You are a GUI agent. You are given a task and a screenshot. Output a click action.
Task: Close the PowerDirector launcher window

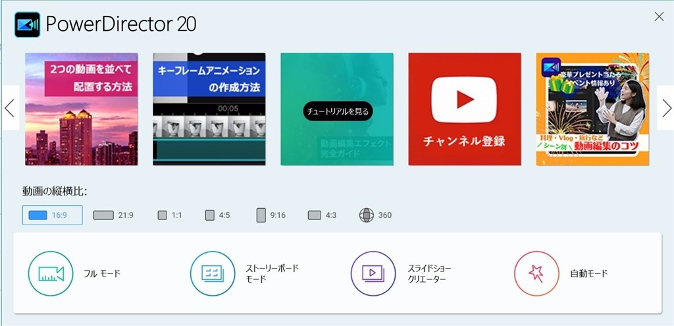[x=658, y=16]
